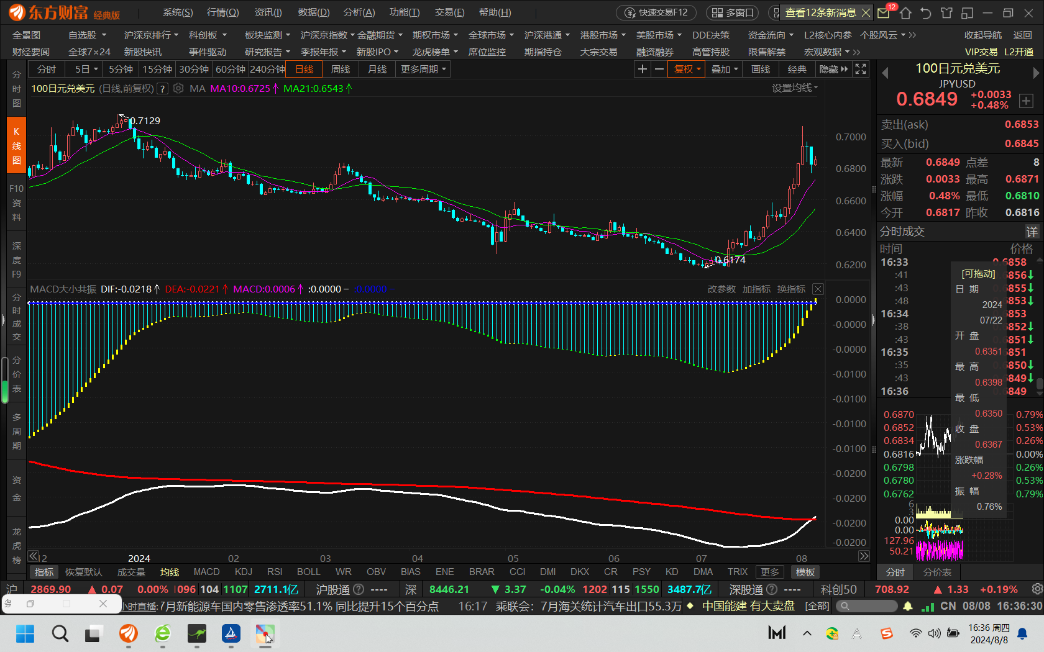Open Windows taskbar search
1044x652 pixels.
click(60, 633)
